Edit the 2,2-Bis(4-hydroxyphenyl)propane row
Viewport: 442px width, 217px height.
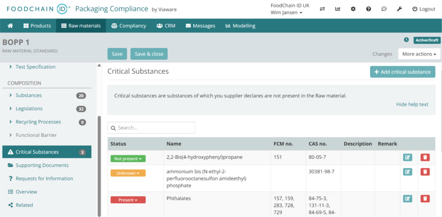[x=407, y=157]
